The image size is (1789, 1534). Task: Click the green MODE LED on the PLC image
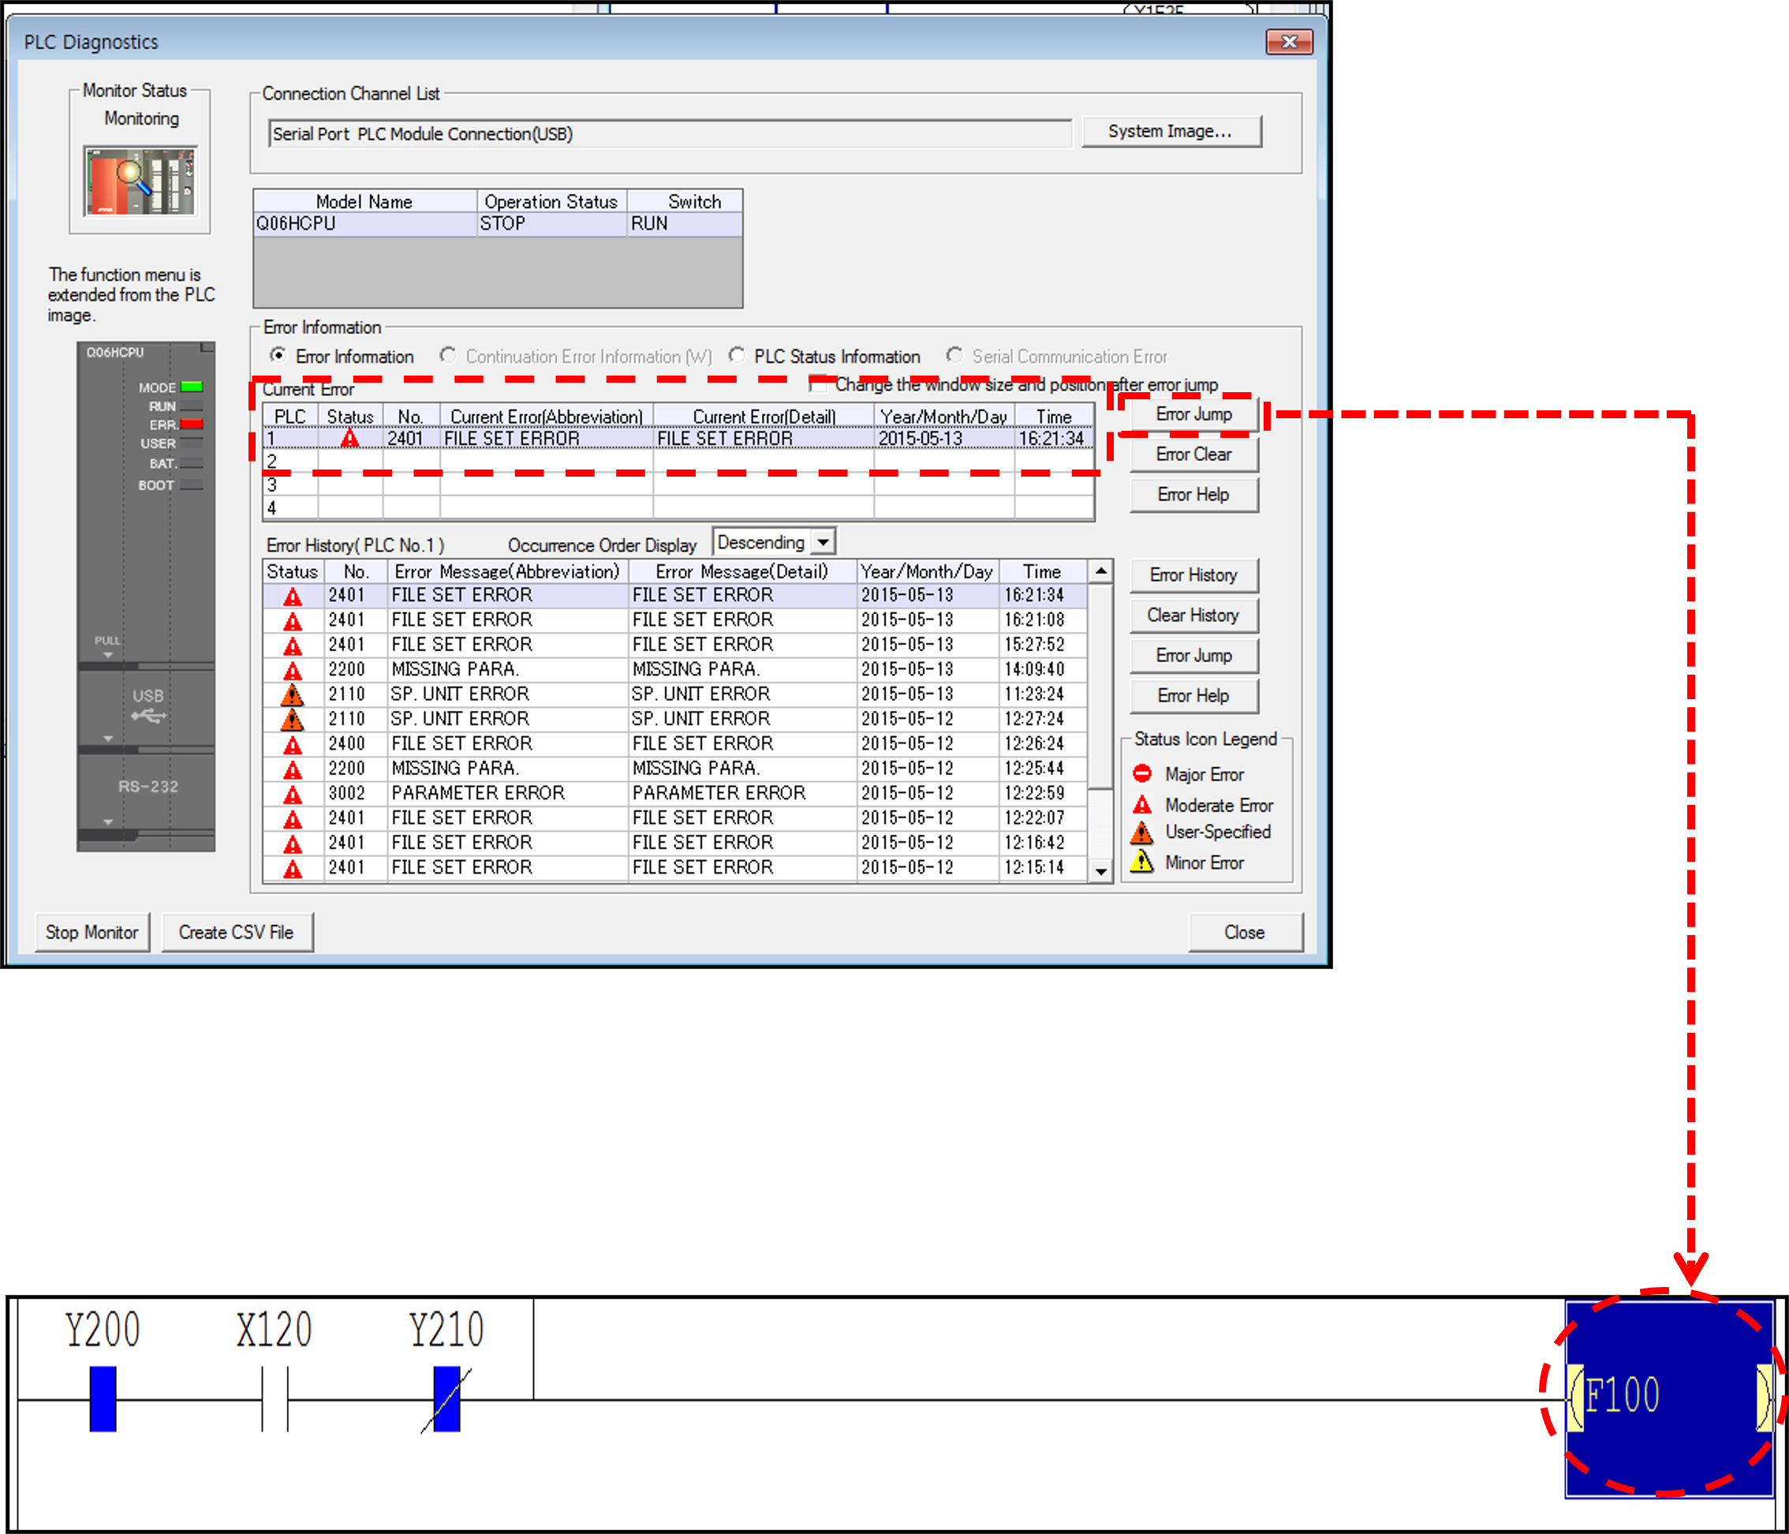tap(192, 387)
